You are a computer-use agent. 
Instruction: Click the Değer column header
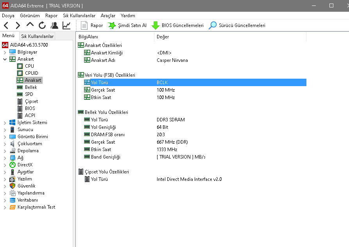230,37
